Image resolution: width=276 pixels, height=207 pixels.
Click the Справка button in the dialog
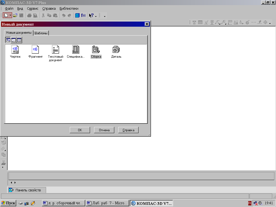[128, 130]
